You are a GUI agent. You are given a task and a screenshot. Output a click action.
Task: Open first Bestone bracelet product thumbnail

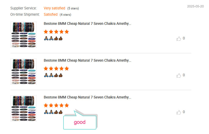click(24, 35)
